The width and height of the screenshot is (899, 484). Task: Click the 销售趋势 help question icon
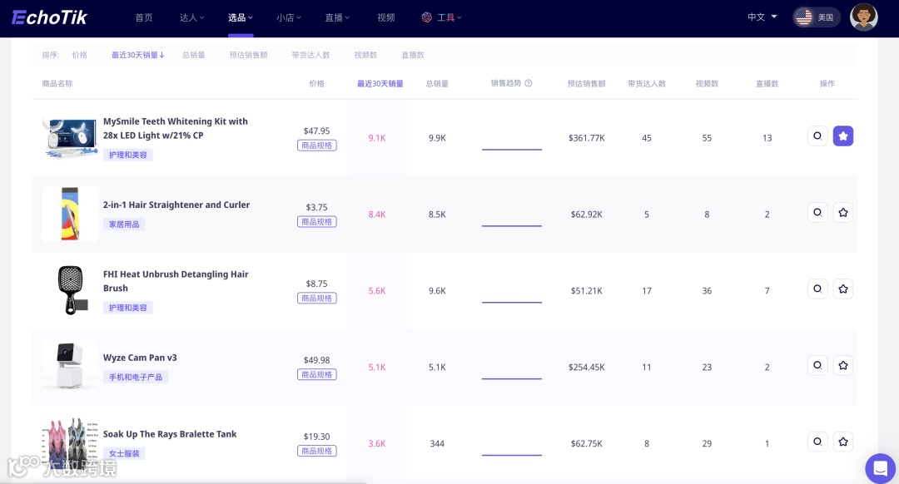(x=529, y=83)
